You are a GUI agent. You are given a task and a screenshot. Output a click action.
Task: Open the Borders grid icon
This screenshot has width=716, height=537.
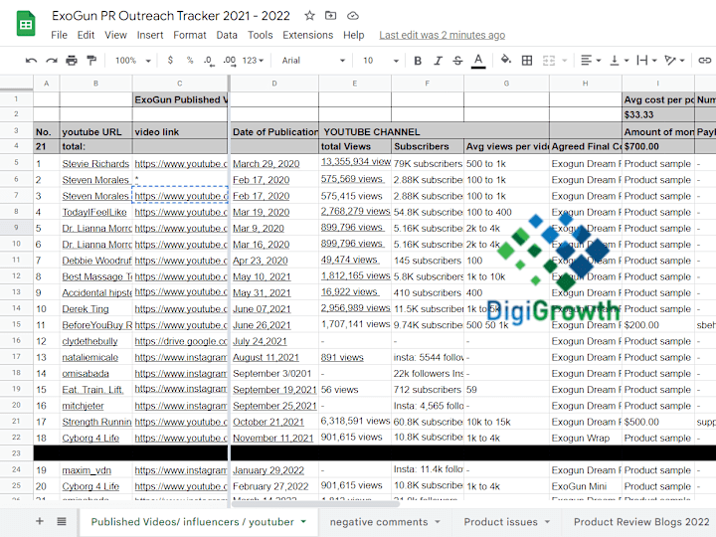tap(527, 61)
